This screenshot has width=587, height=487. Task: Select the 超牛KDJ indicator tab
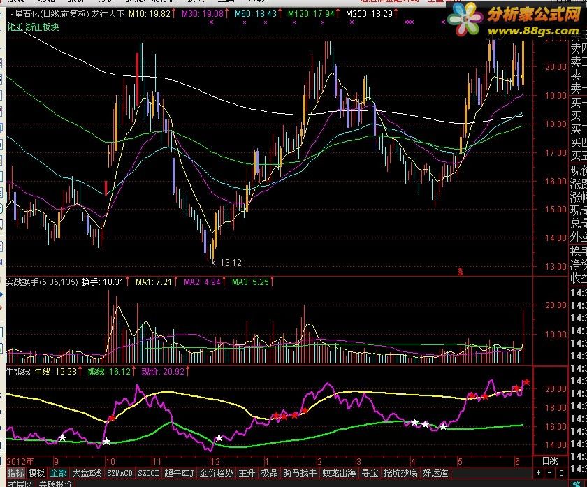point(180,473)
